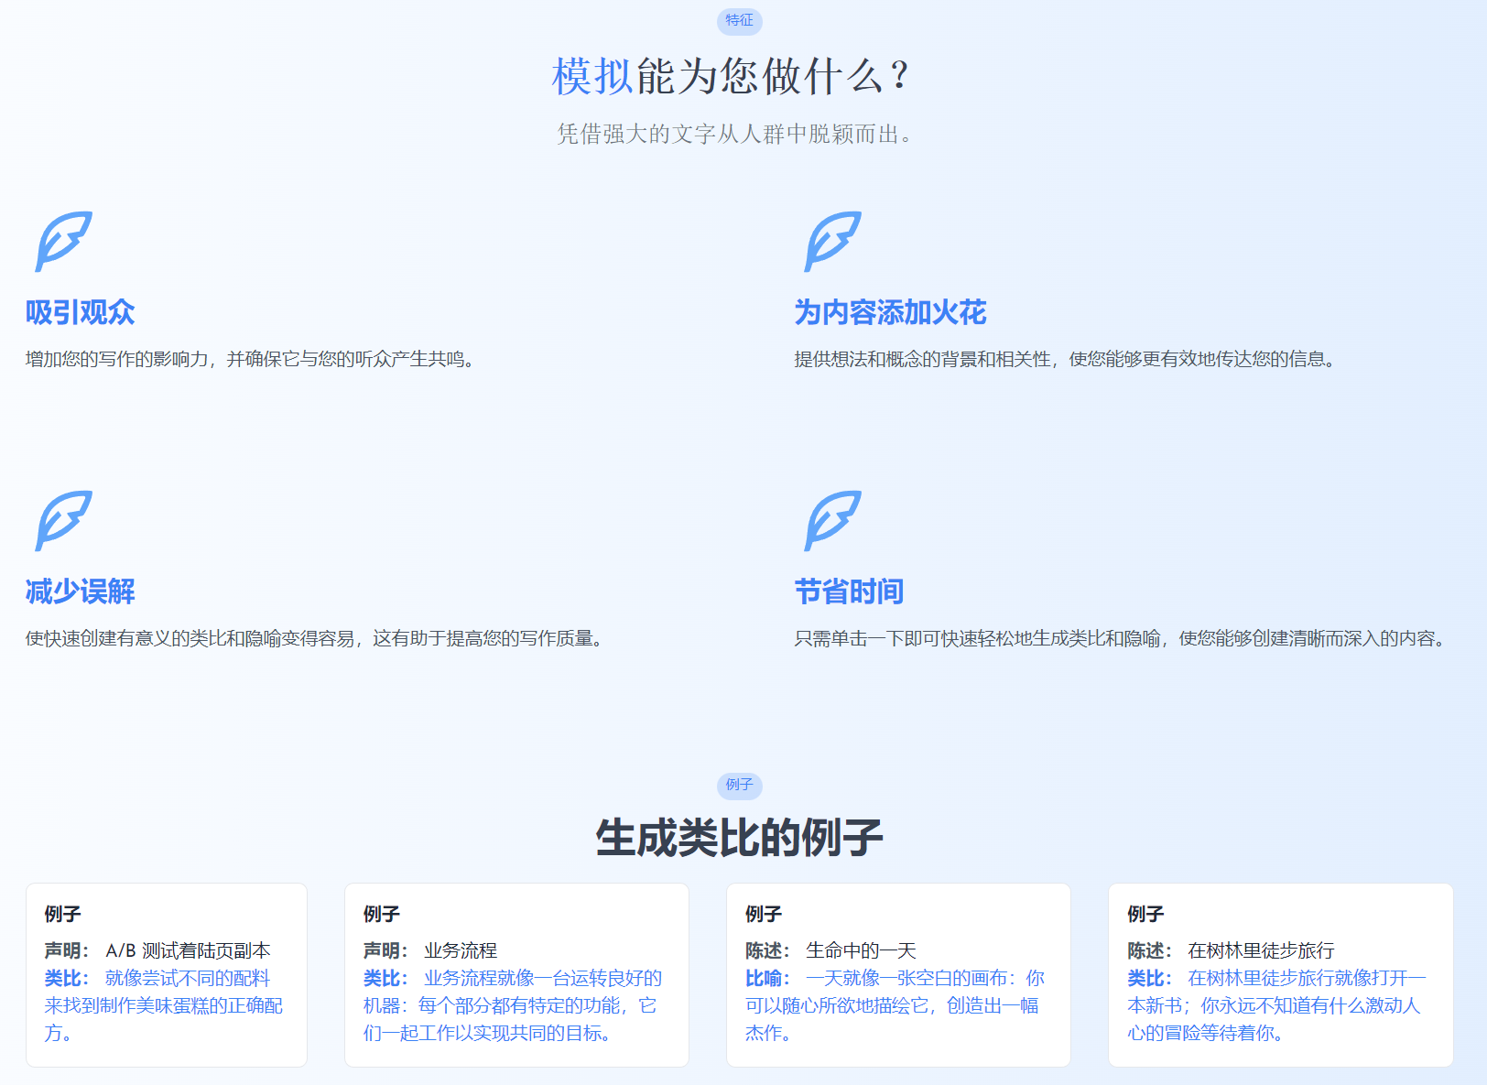The image size is (1487, 1085).
Task: Click the 特征 badge at the top
Action: point(739,20)
